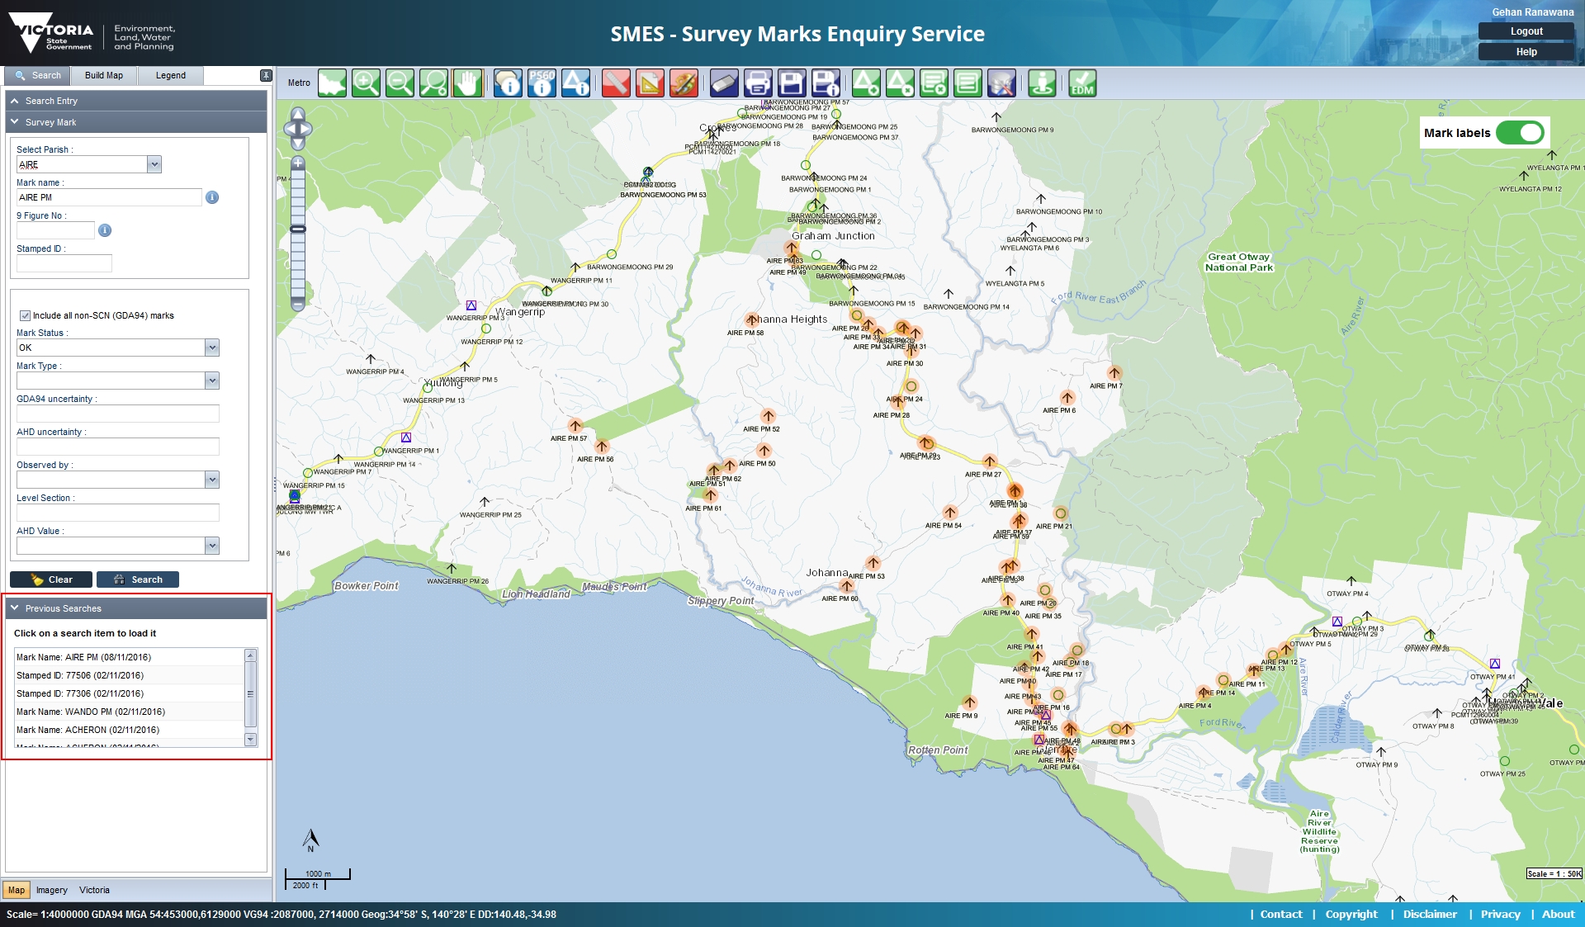
Task: Click the Logout button
Action: 1526,31
